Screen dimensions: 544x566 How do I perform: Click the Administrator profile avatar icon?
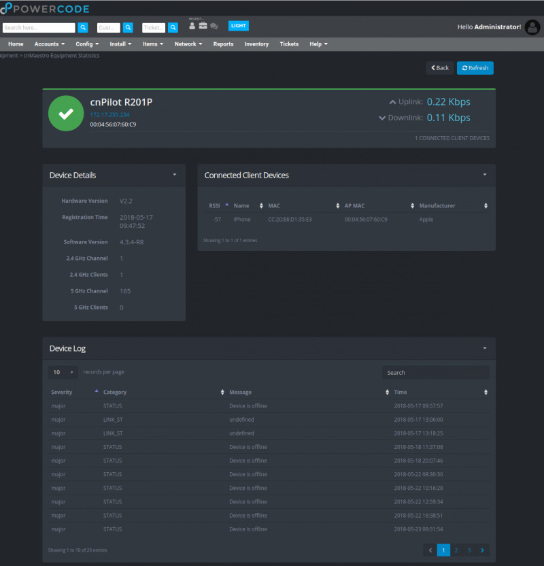pyautogui.click(x=532, y=27)
